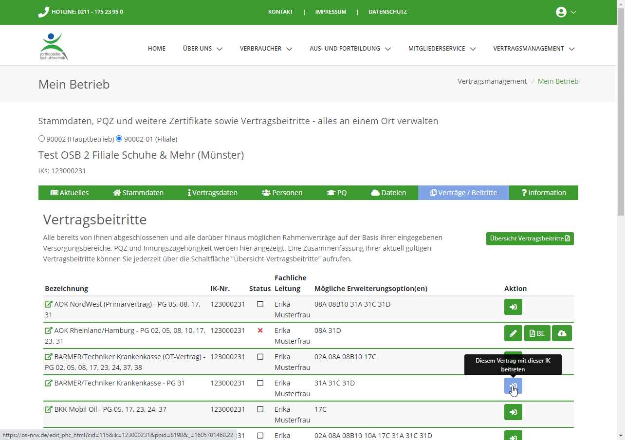
Task: Click the Übersicht Vertragsbeitritte button
Action: 530,238
